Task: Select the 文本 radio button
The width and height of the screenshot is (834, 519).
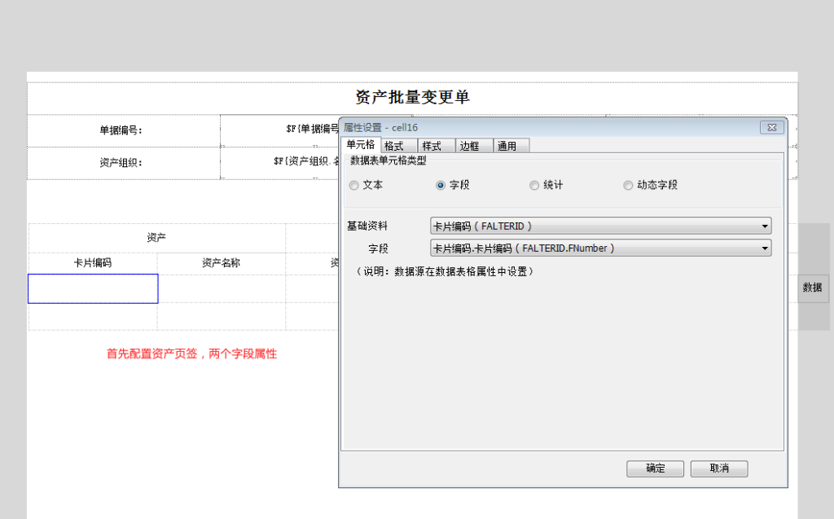Action: coord(354,186)
